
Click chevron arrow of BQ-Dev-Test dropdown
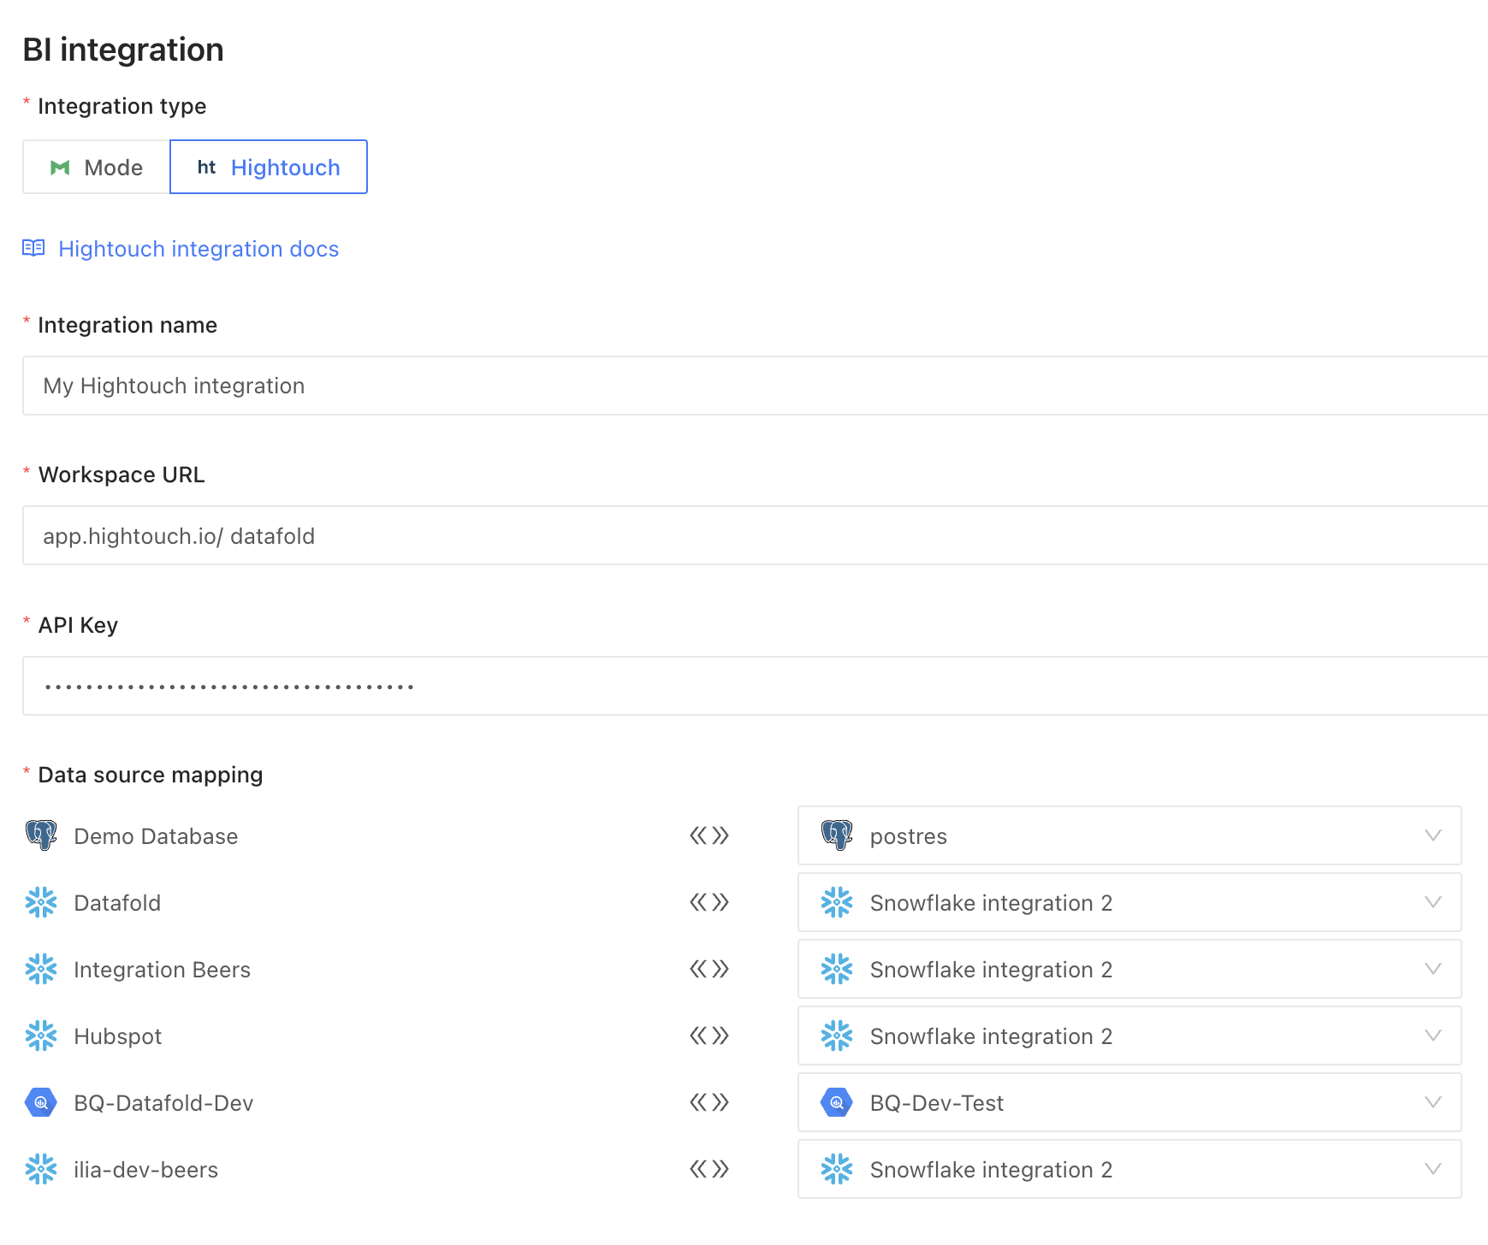coord(1433,1102)
